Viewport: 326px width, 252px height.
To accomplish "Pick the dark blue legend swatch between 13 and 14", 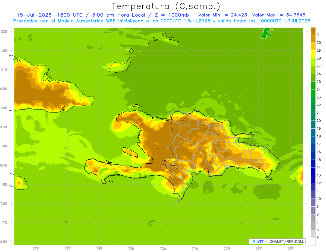I will point(313,171).
